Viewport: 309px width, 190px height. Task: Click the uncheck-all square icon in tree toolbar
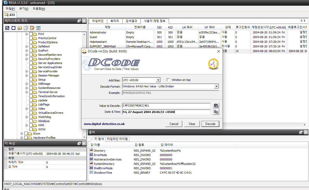14,28
